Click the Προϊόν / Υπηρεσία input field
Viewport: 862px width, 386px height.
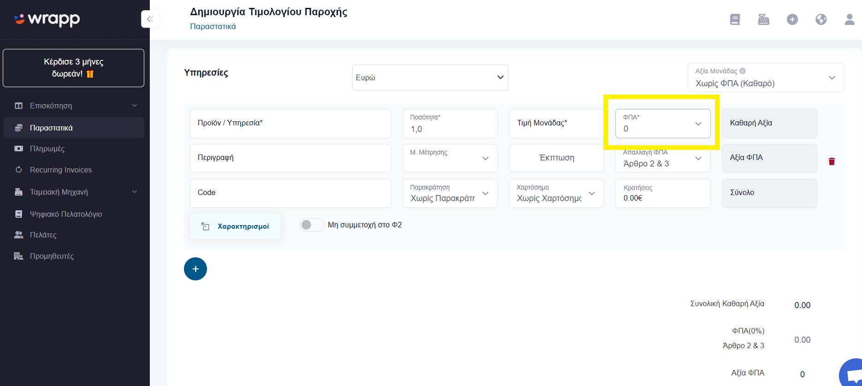click(290, 124)
